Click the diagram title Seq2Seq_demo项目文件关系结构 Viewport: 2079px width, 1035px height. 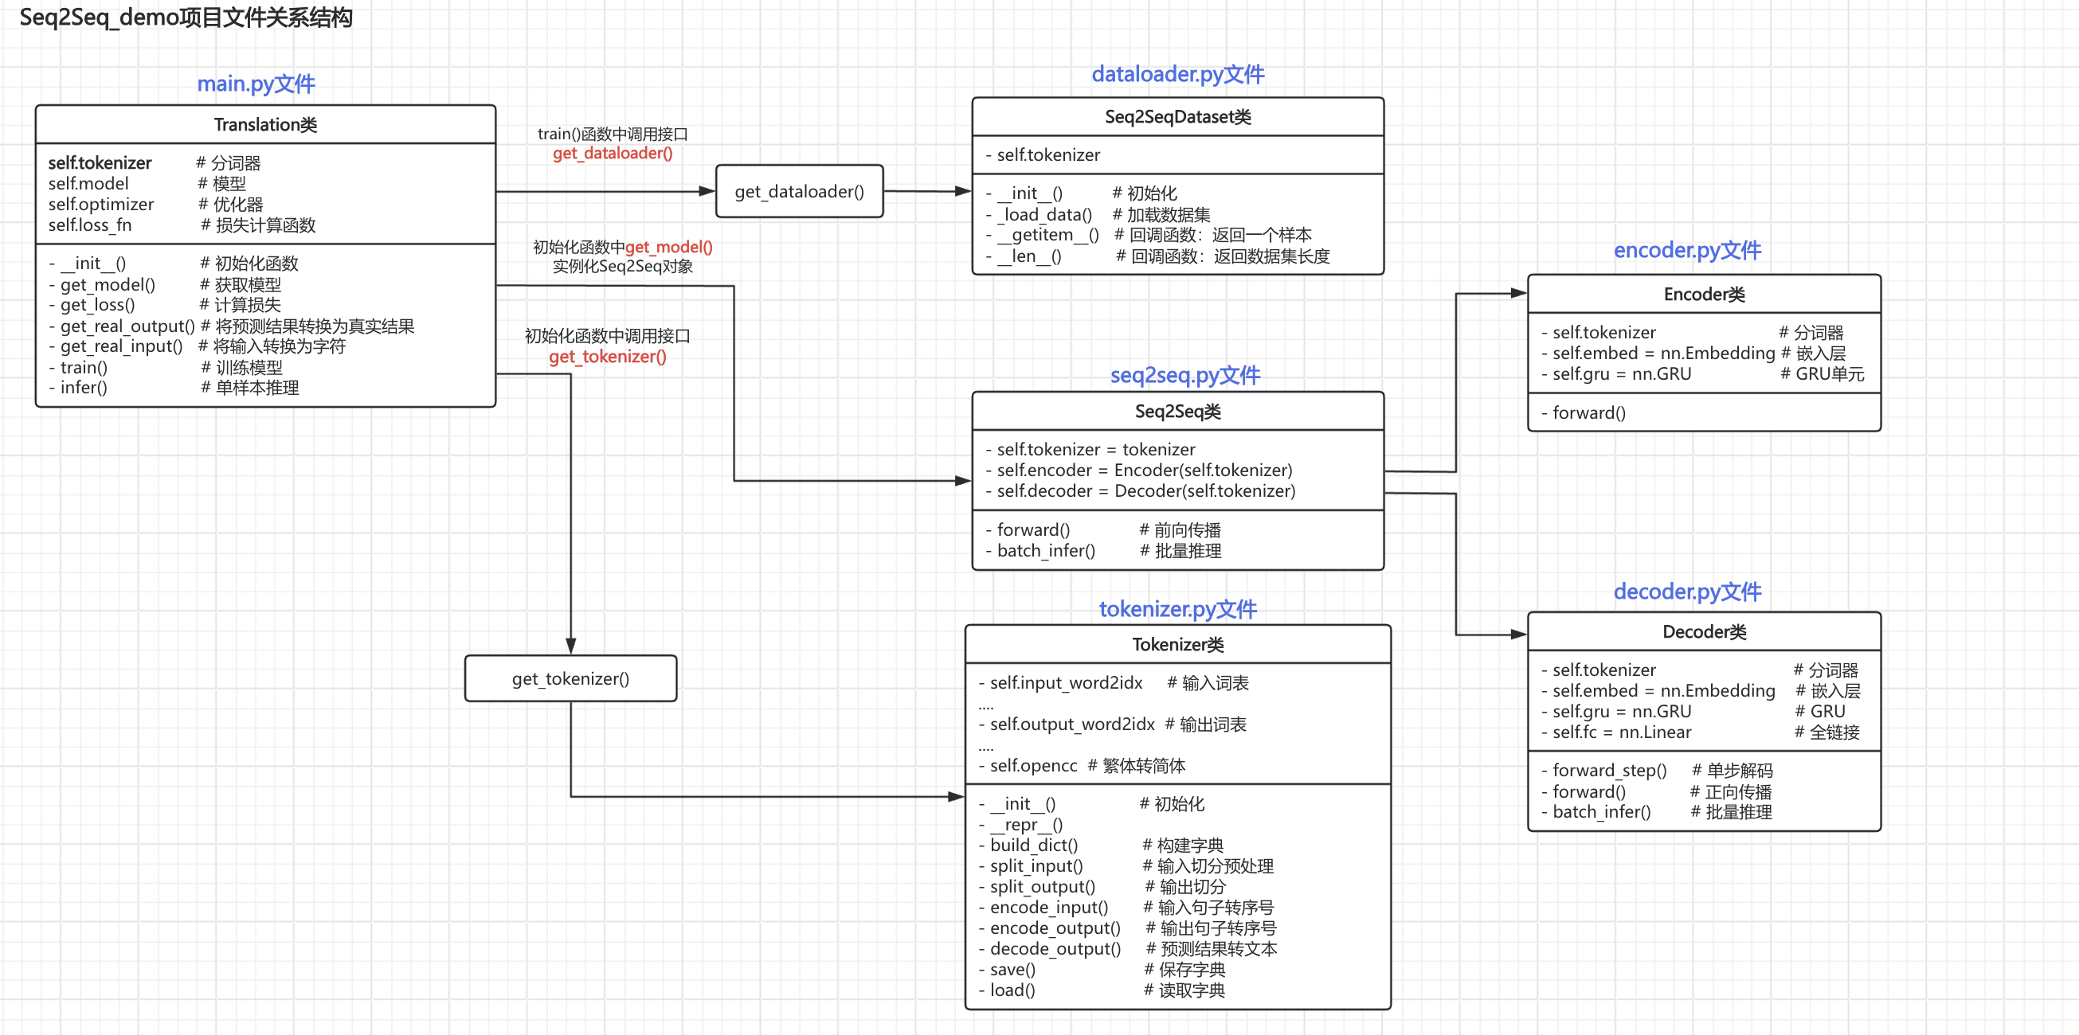coord(186,18)
